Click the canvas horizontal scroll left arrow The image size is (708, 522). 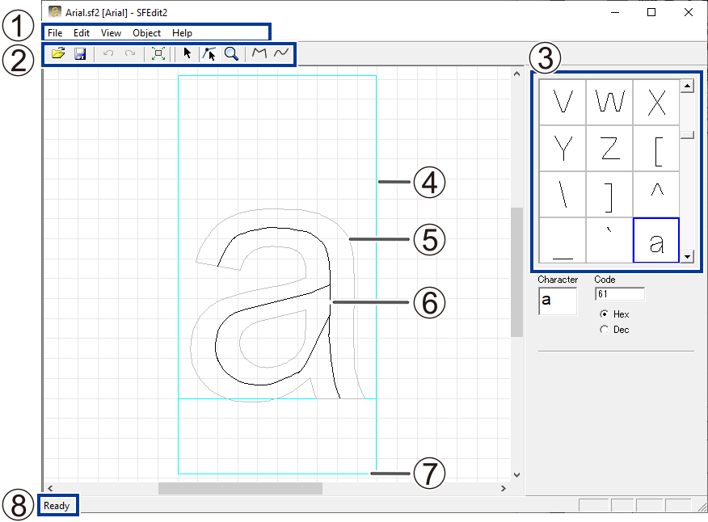(50, 488)
